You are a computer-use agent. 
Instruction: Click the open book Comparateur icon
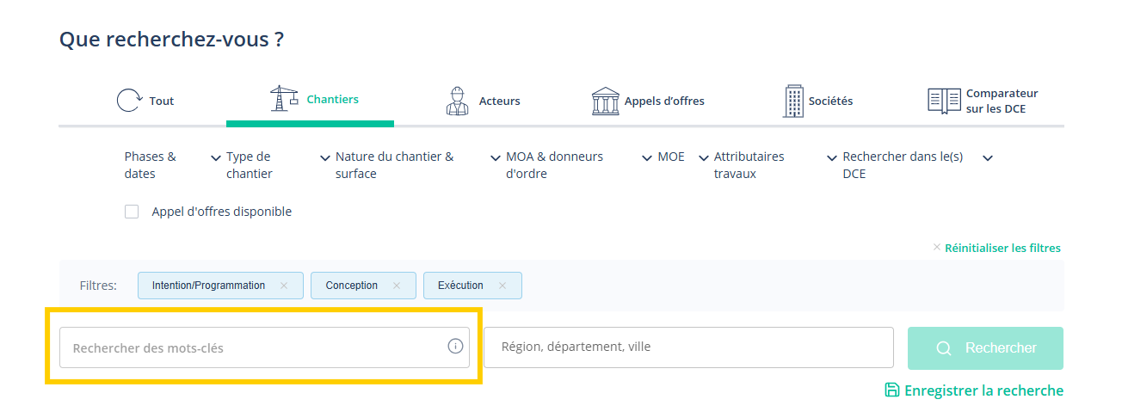coord(944,101)
